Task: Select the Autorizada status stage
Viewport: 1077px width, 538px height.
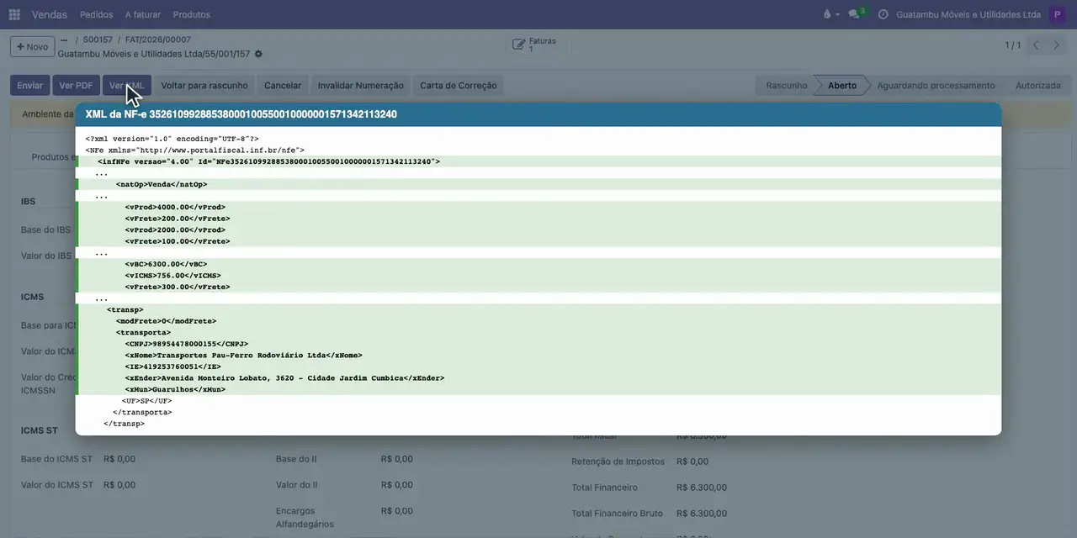Action: point(1038,85)
